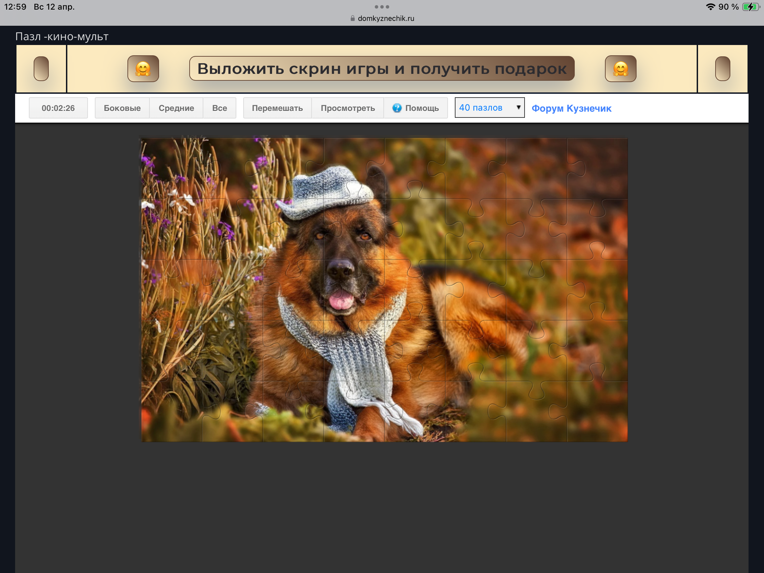This screenshot has width=764, height=573.
Task: Open the Форум Кузнечик link
Action: point(571,109)
